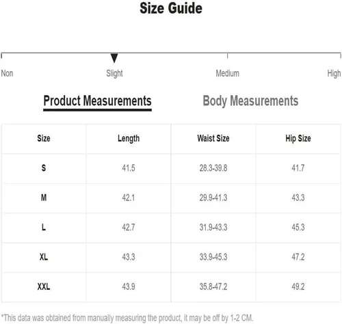Select the M size row label
The image size is (342, 324).
(44, 198)
